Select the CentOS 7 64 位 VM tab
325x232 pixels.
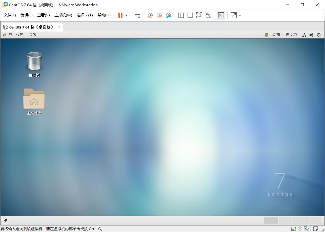click(x=31, y=27)
